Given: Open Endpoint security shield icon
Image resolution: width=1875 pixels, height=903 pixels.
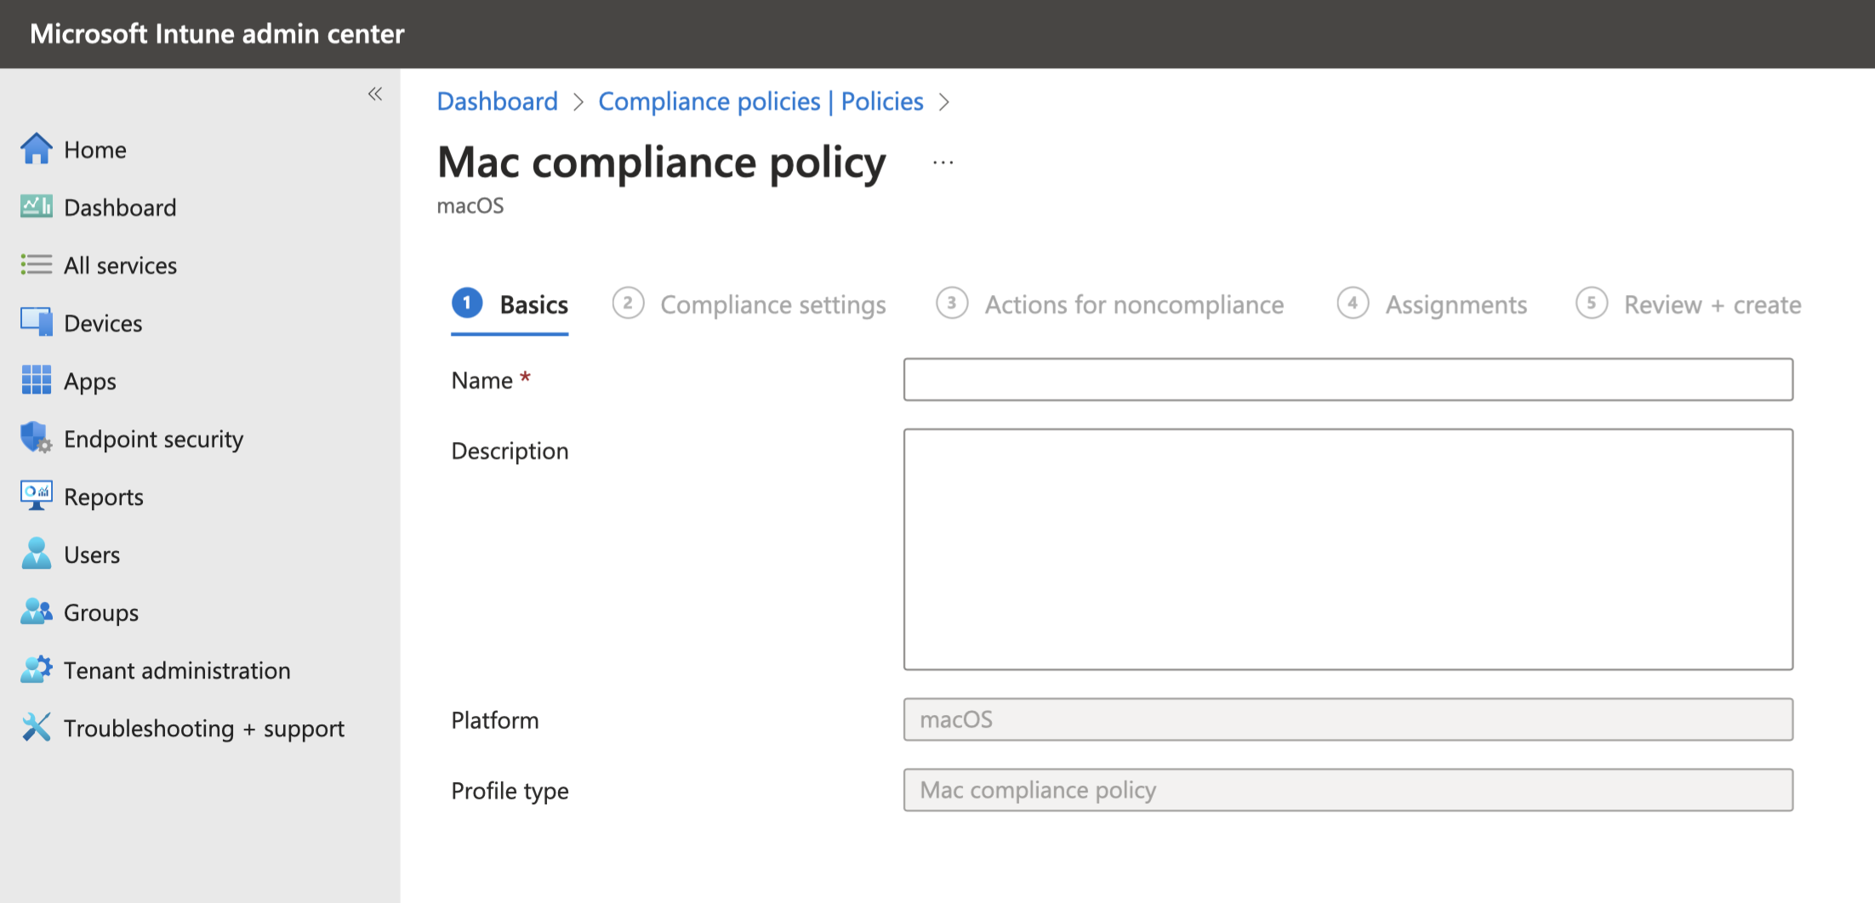Looking at the screenshot, I should pyautogui.click(x=36, y=438).
